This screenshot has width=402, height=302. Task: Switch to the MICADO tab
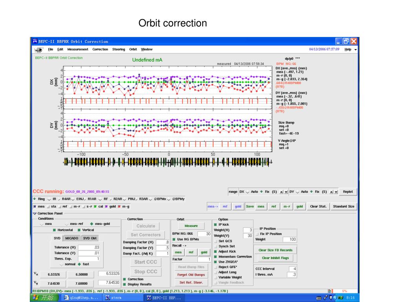[71, 238]
